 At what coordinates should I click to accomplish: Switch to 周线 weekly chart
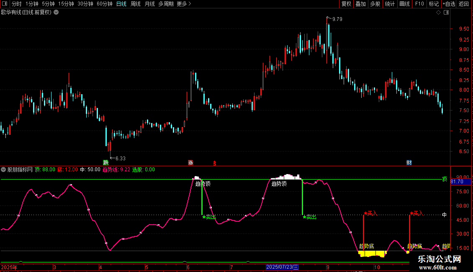pos(136,4)
